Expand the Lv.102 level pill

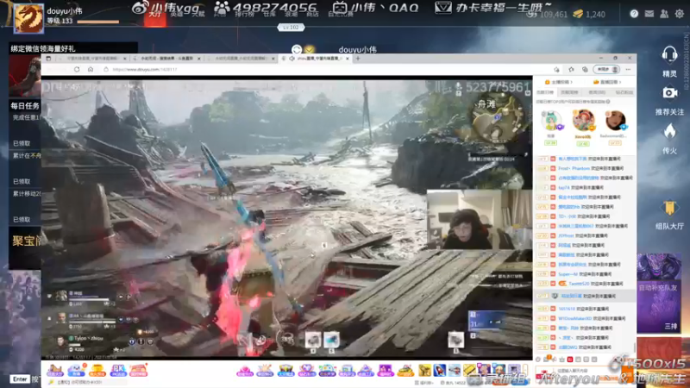[291, 28]
